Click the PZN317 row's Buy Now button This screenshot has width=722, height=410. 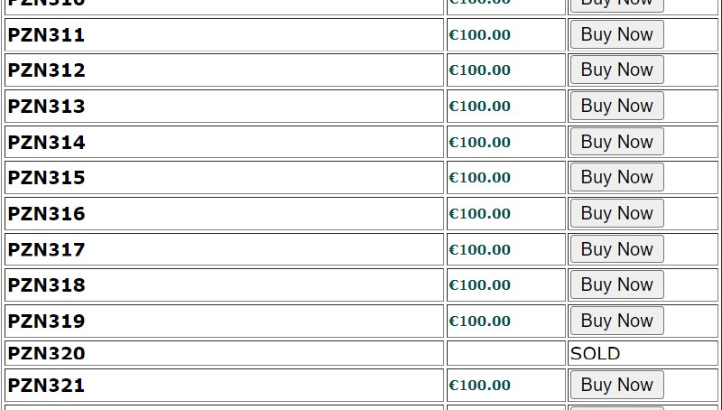(616, 249)
